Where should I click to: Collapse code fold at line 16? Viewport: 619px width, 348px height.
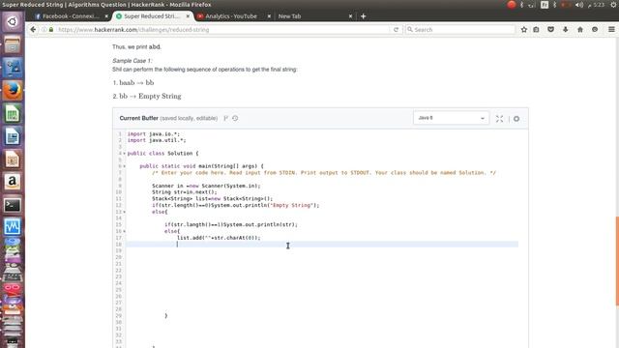tap(125, 231)
